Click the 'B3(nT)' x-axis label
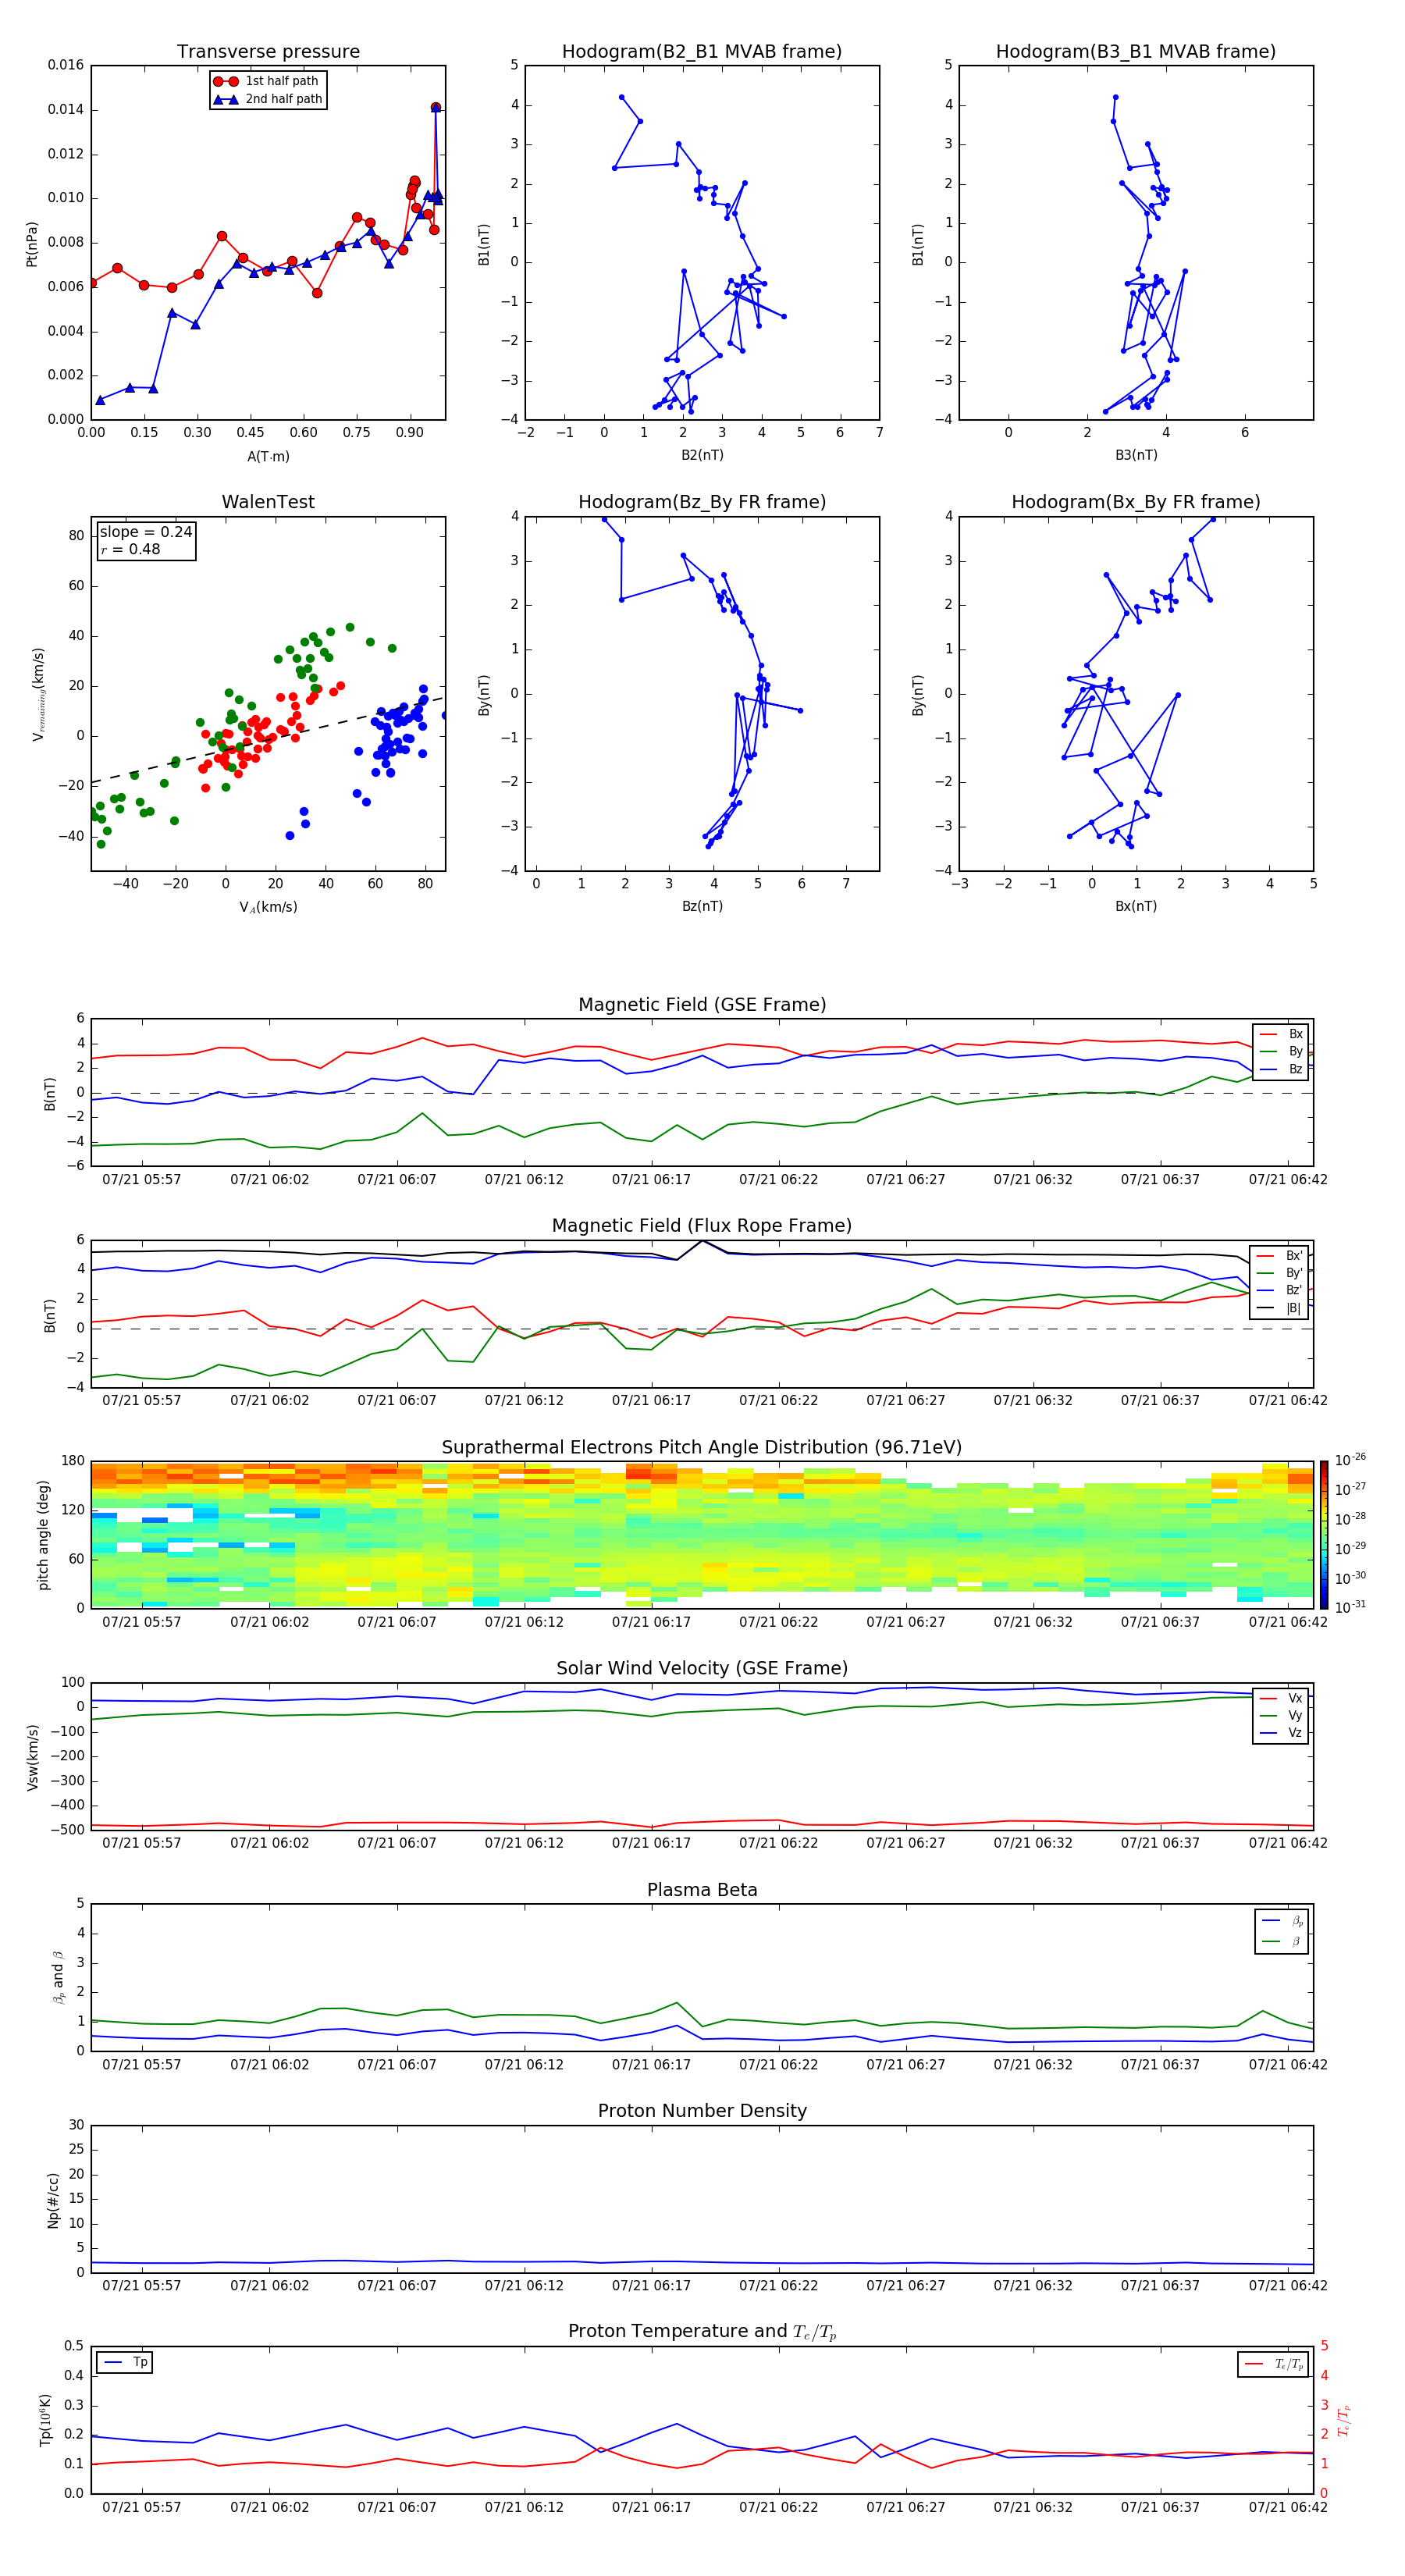This screenshot has width=1405, height=2576. click(1136, 456)
